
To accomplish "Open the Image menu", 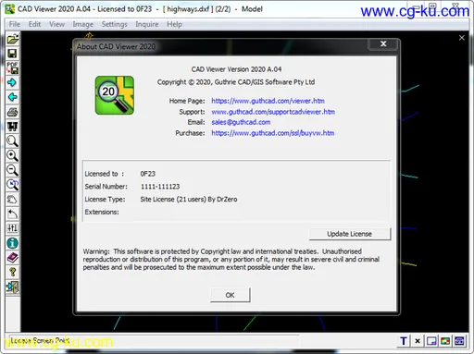I will pos(83,24).
